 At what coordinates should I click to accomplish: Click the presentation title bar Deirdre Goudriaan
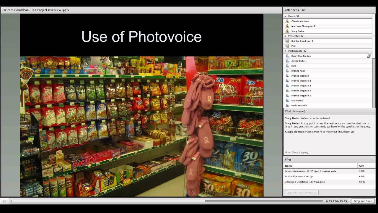pos(36,10)
